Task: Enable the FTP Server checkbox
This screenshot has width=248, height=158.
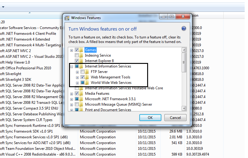Action: (x=82, y=72)
